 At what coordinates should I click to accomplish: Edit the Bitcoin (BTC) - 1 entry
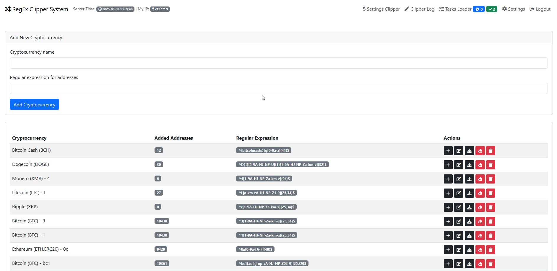[459, 236]
